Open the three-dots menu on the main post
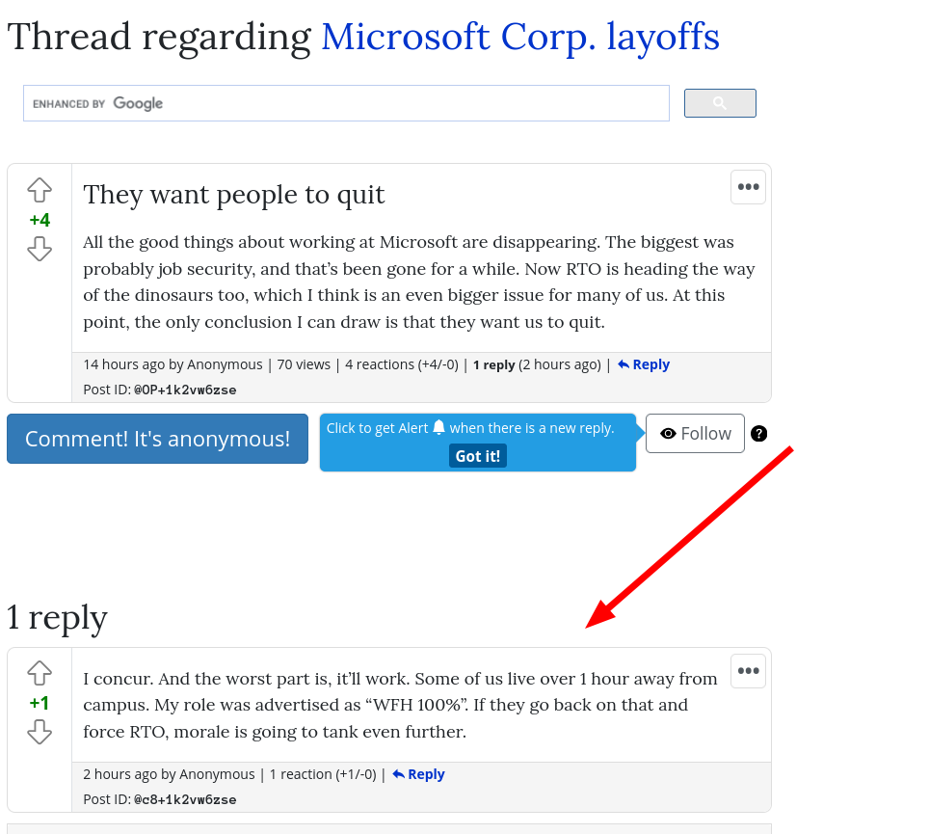929x834 pixels. click(748, 187)
